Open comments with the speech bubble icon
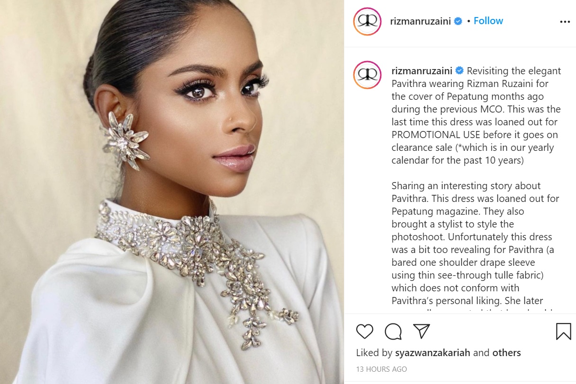 (x=393, y=332)
